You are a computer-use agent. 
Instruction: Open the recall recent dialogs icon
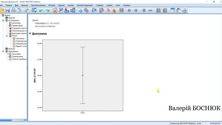click(34, 10)
